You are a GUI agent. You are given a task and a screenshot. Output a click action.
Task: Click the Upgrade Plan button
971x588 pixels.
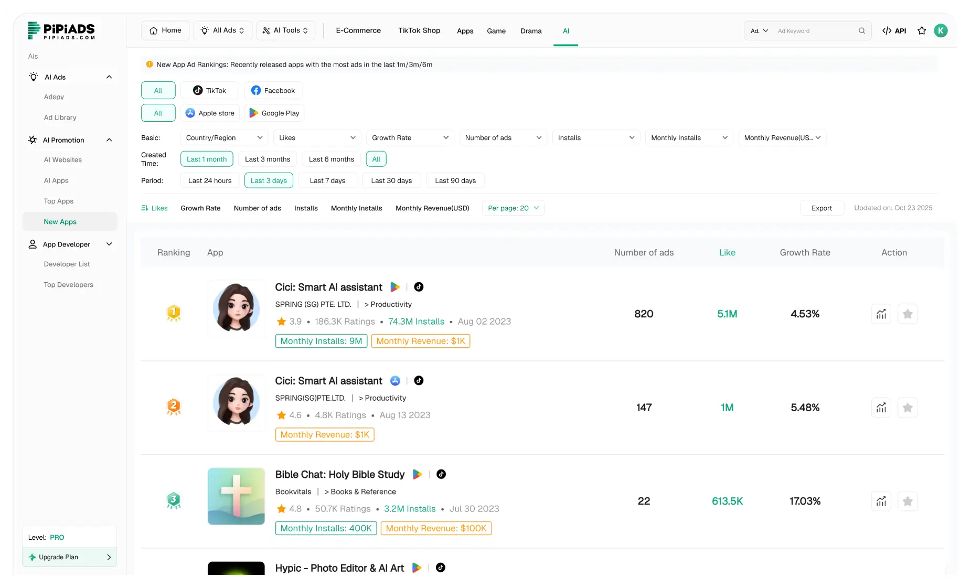69,557
